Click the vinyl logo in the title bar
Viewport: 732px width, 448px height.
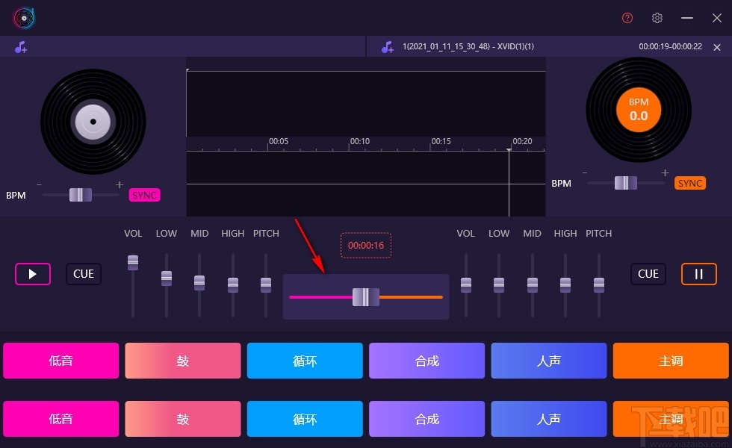pos(23,17)
